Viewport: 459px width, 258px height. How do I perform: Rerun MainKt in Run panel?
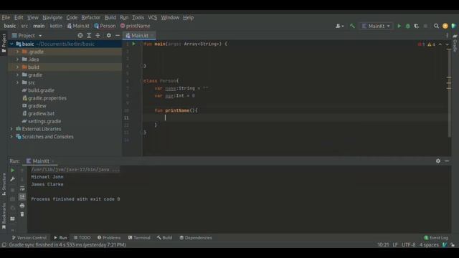coord(12,171)
